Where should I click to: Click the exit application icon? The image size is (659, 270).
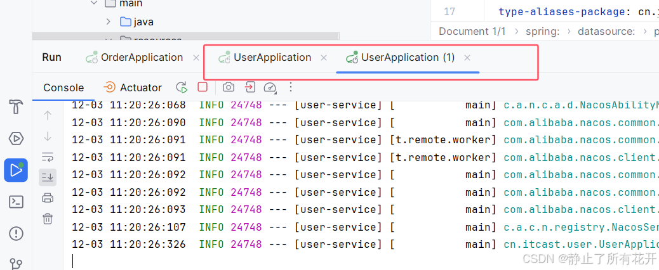[250, 87]
